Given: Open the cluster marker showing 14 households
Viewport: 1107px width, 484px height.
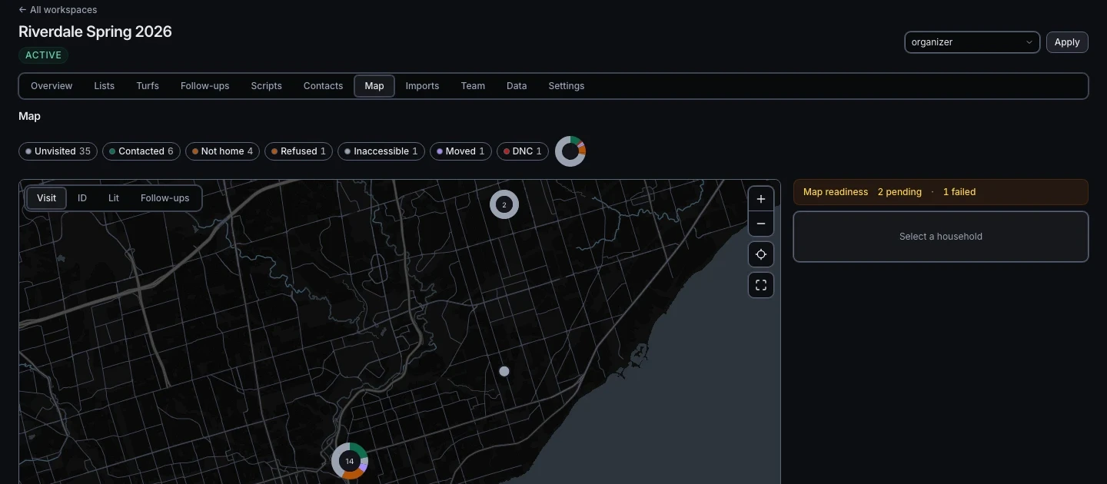Looking at the screenshot, I should 350,461.
